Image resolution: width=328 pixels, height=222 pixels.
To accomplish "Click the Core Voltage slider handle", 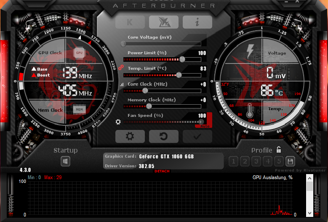I will point(123,44).
